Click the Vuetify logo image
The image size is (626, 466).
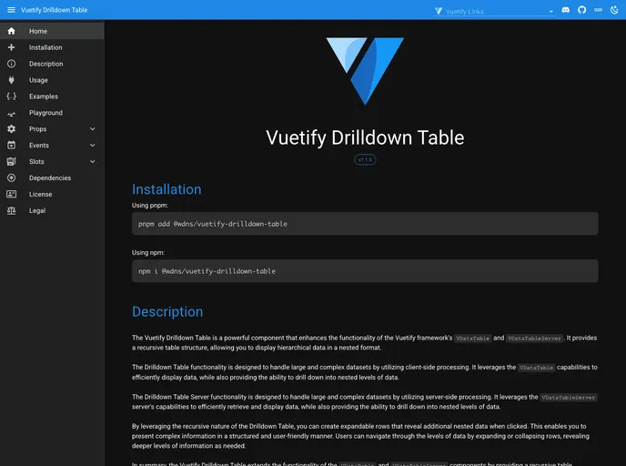click(365, 71)
